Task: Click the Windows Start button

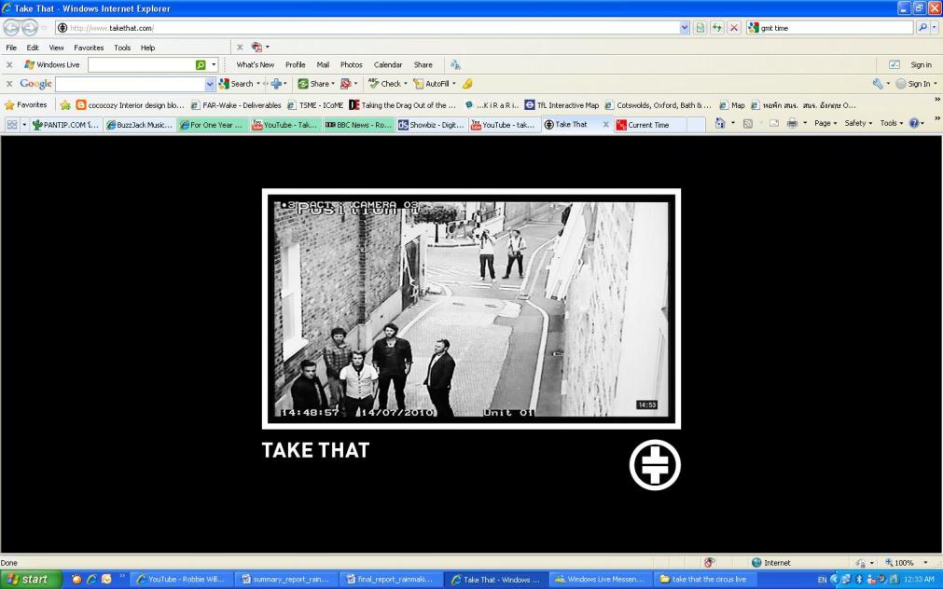Action: point(32,580)
